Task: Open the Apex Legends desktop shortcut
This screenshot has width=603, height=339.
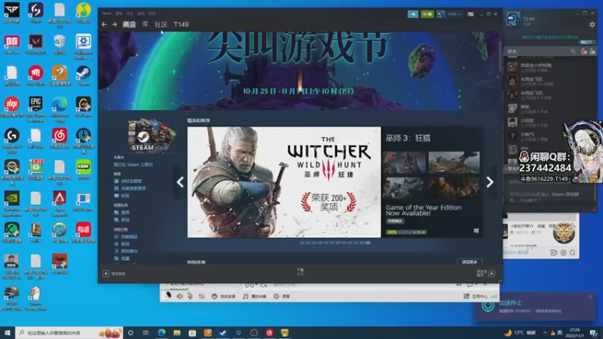Action: (60, 203)
